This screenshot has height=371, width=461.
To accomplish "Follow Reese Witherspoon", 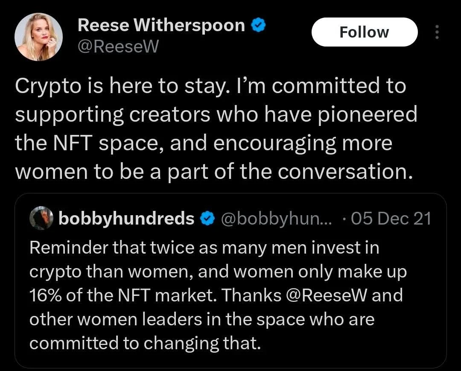I will coord(364,32).
